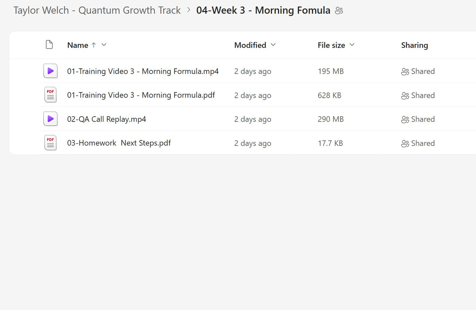Click the PDF icon for 03-Homework Next Steps

click(x=50, y=143)
